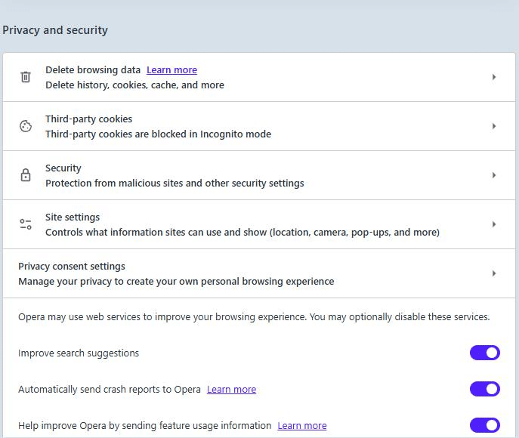Click the sliders icon beside Site settings

pos(26,224)
